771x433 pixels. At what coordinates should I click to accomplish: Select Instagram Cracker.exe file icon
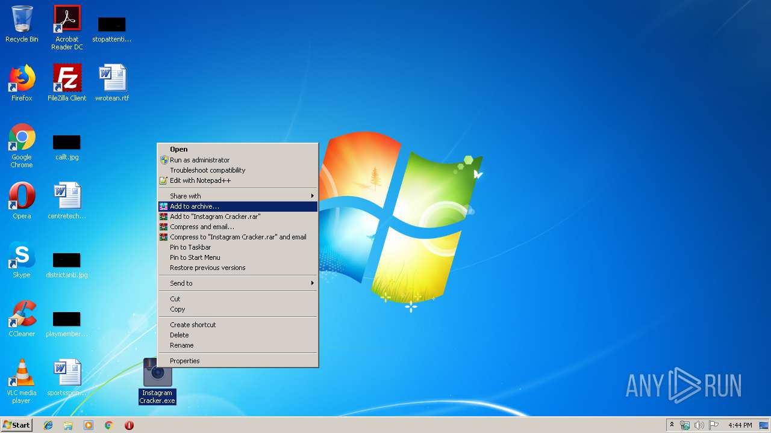point(157,381)
